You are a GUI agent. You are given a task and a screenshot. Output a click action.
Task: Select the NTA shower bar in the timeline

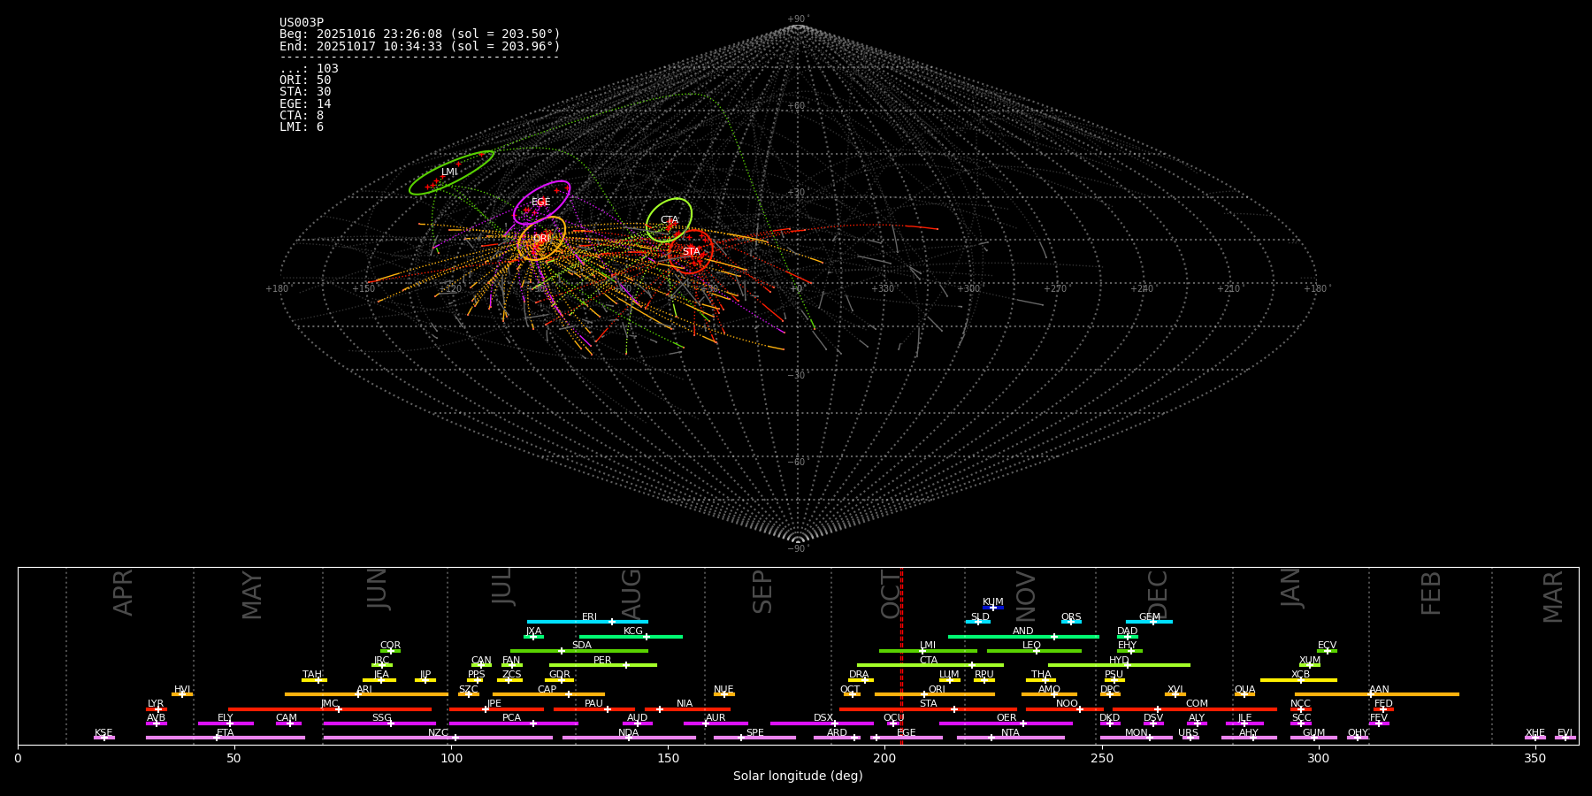(1010, 738)
